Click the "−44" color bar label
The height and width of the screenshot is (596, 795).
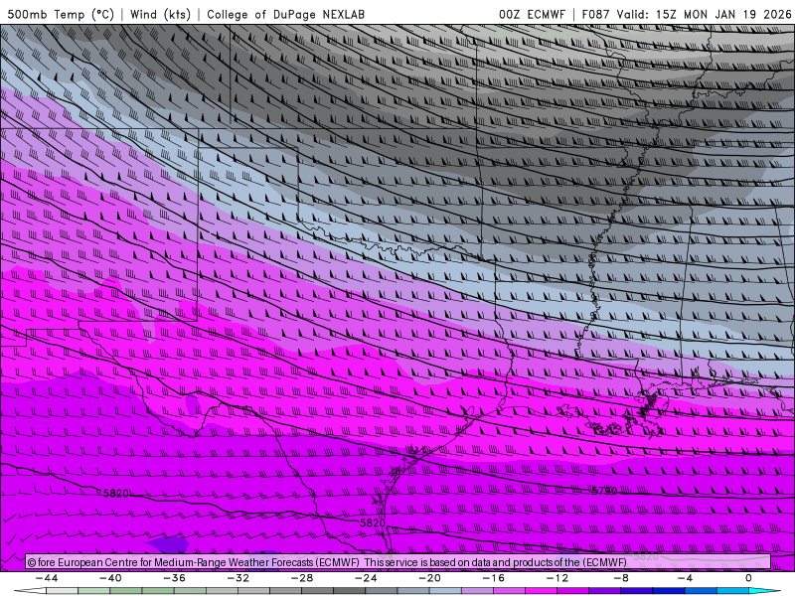47,578
